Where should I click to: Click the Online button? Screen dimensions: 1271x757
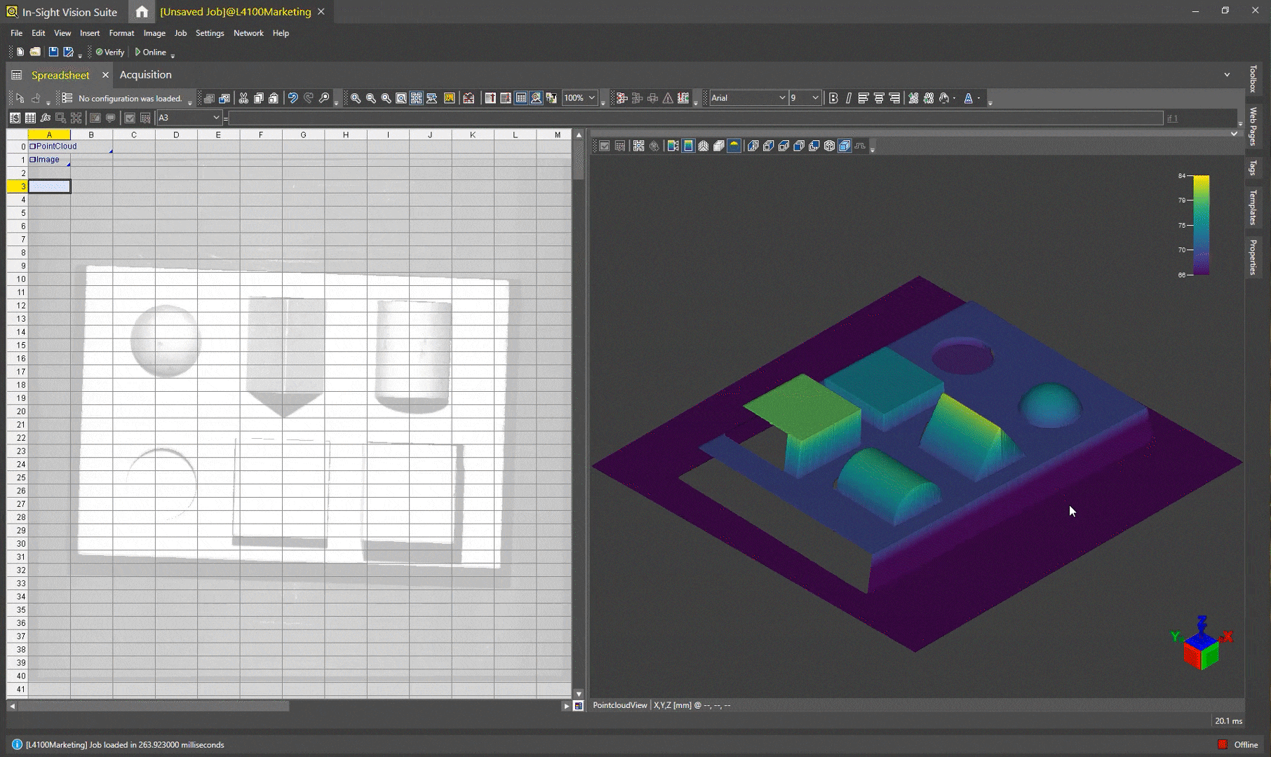151,52
